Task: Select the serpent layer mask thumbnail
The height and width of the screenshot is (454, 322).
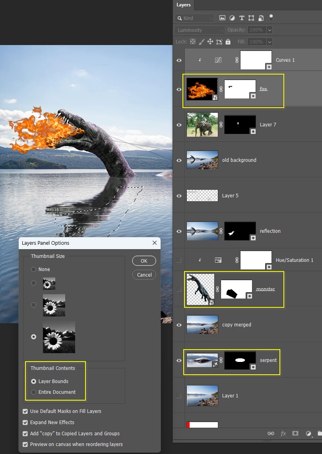Action: pos(240,360)
